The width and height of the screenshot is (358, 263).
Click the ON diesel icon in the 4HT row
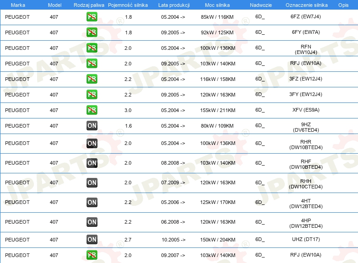(92, 202)
